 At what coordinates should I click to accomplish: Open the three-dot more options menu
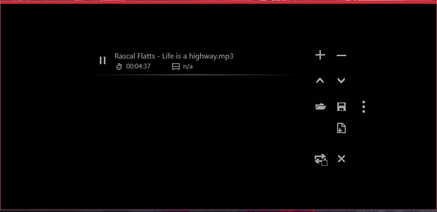pos(363,107)
